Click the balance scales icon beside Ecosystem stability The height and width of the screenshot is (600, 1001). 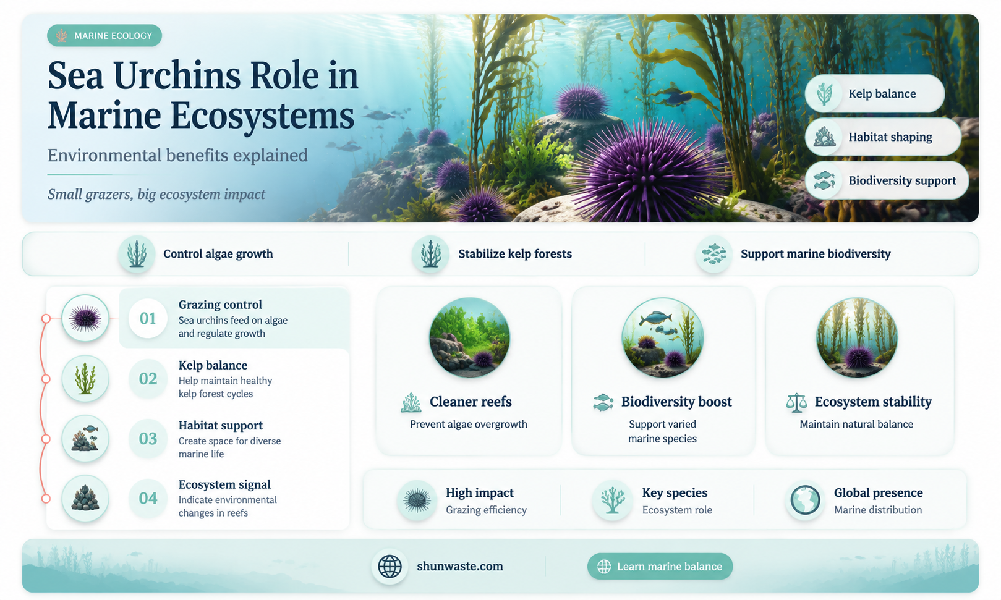pos(796,403)
